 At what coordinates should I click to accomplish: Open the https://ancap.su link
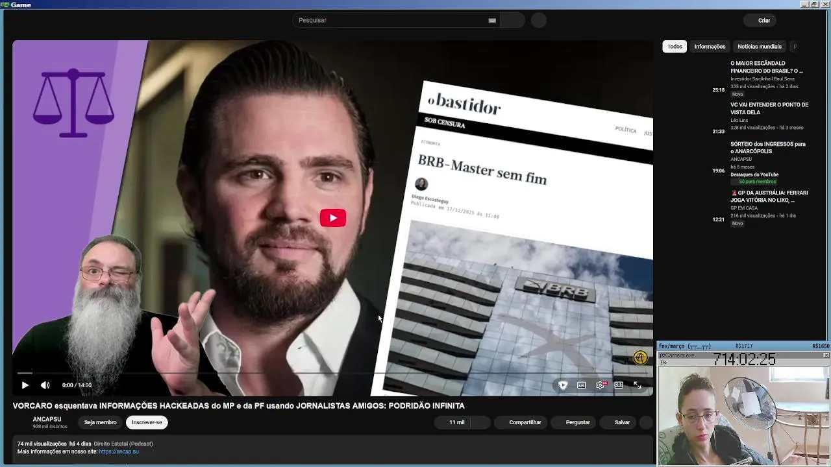119,451
